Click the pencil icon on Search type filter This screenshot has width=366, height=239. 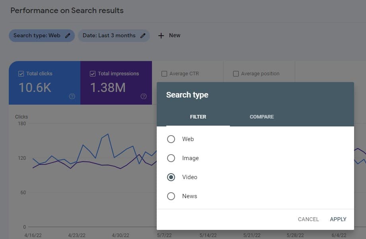pyautogui.click(x=67, y=35)
